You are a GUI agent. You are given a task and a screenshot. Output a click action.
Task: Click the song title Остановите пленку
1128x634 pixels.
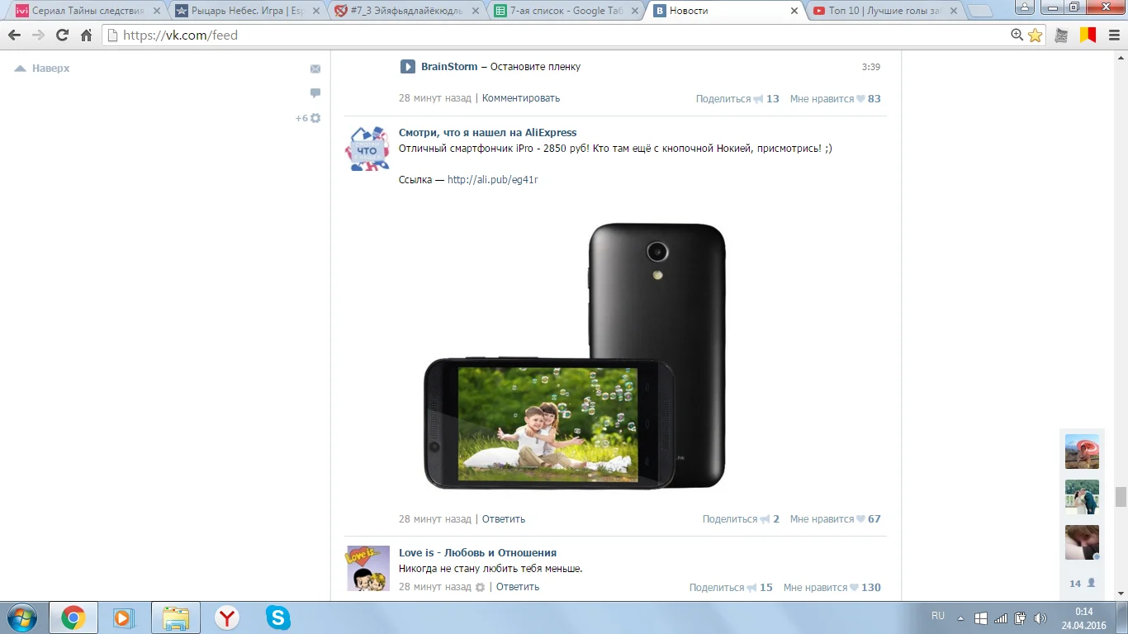[536, 67]
